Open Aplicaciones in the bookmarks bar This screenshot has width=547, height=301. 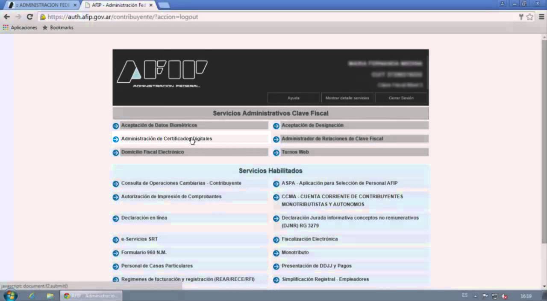click(x=20, y=27)
